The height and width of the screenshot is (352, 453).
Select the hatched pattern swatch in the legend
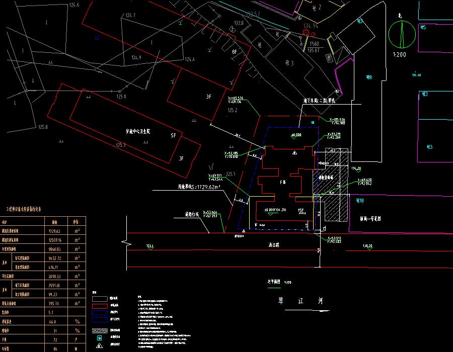pos(100,331)
